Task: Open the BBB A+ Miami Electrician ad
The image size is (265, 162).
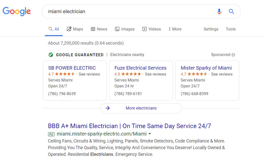Action: (130, 126)
